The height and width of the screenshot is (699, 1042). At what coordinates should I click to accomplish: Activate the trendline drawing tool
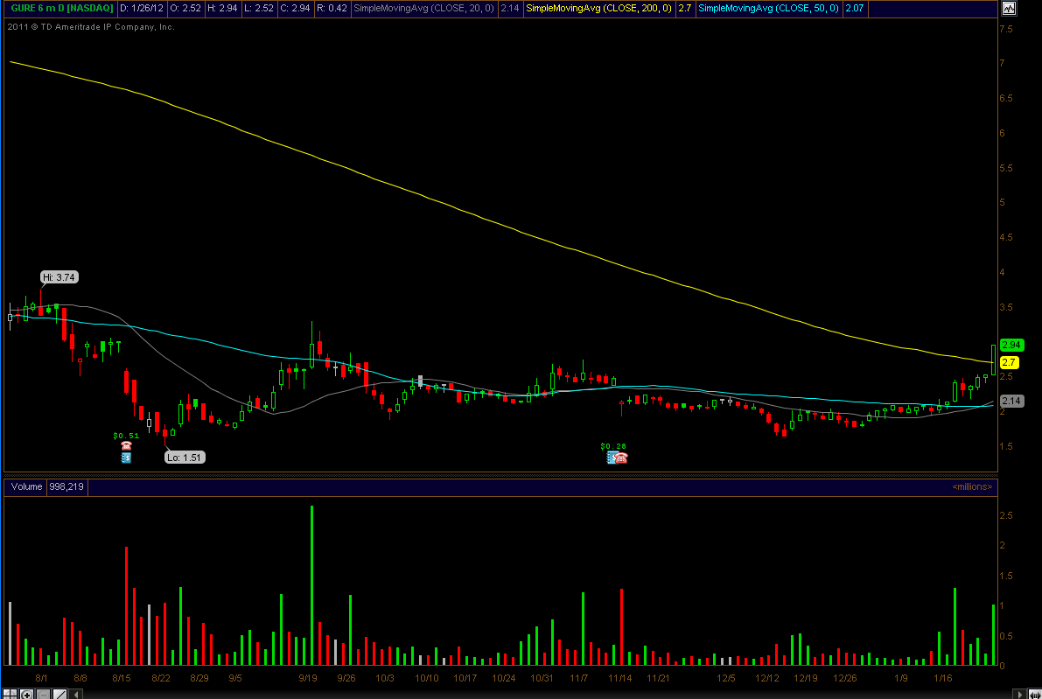click(59, 694)
